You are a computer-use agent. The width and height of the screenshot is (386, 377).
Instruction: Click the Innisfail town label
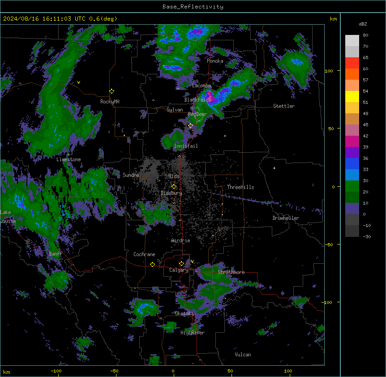point(186,146)
